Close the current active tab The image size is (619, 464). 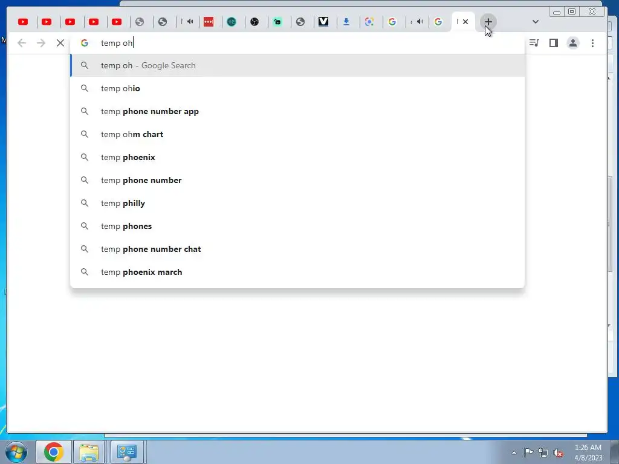[465, 22]
